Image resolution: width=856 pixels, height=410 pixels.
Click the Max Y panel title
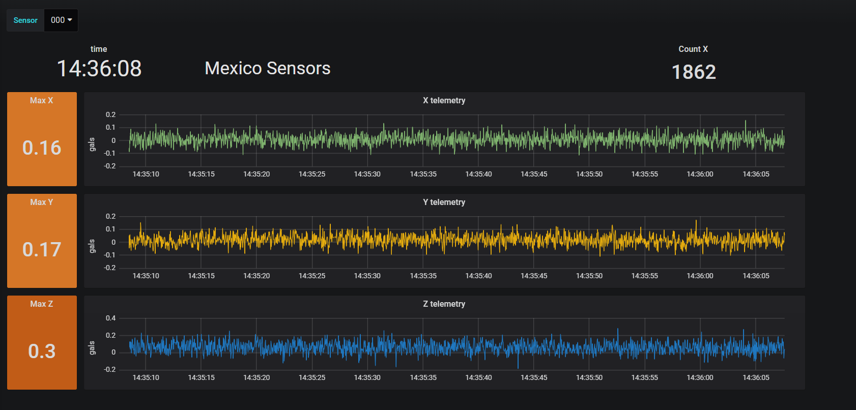coord(42,202)
